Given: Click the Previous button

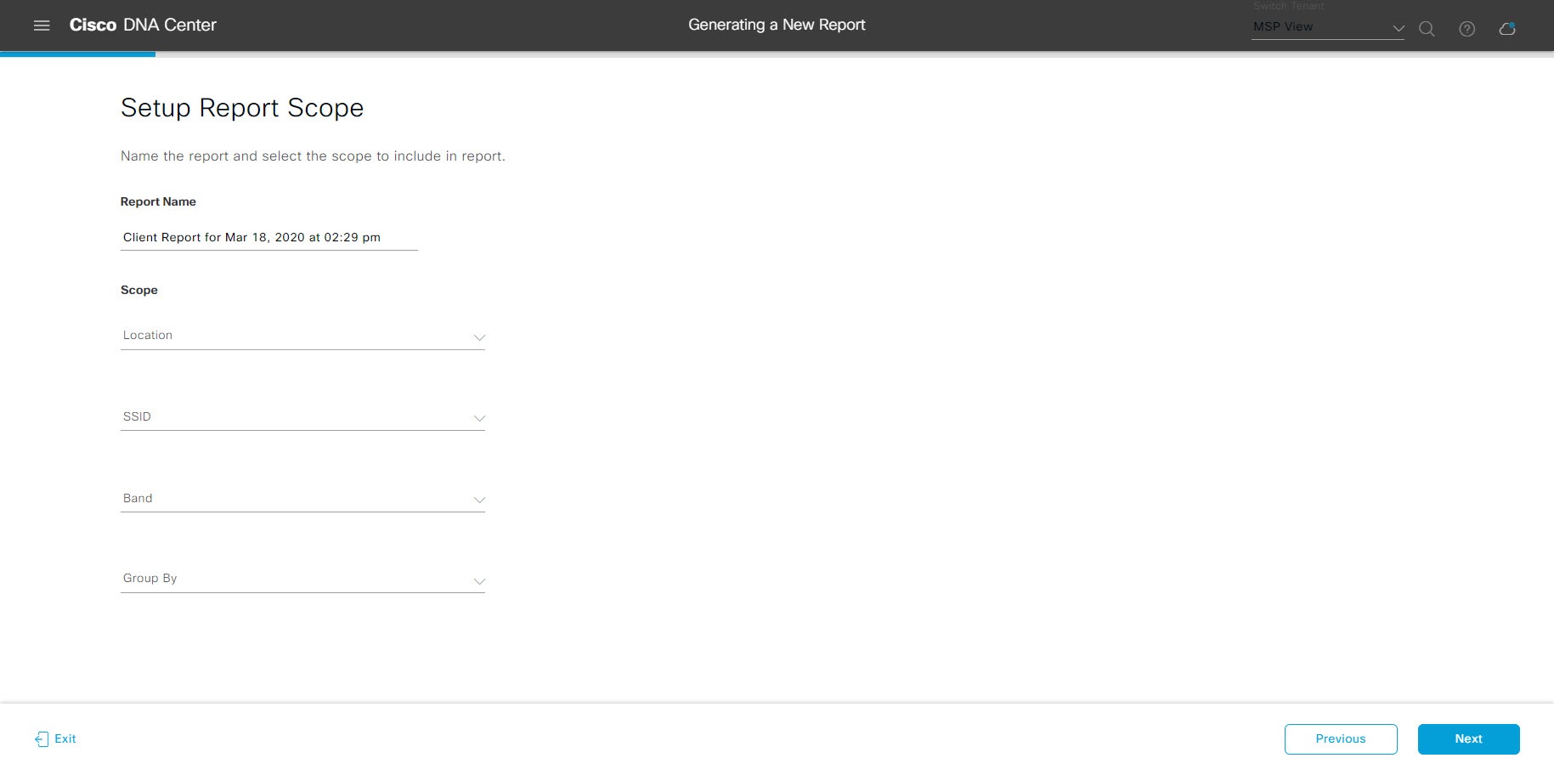Looking at the screenshot, I should coord(1341,739).
